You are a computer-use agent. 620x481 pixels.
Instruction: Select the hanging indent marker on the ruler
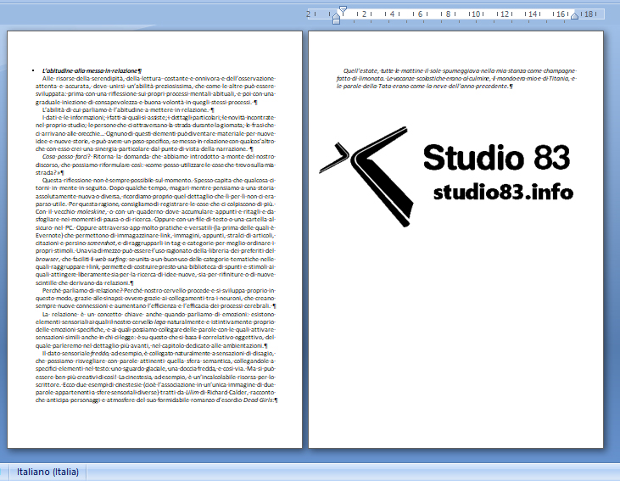[336, 16]
